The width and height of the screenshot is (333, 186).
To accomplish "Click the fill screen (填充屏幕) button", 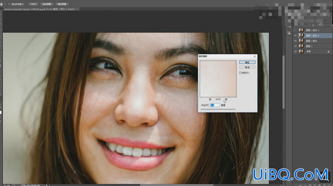I will [62, 4].
